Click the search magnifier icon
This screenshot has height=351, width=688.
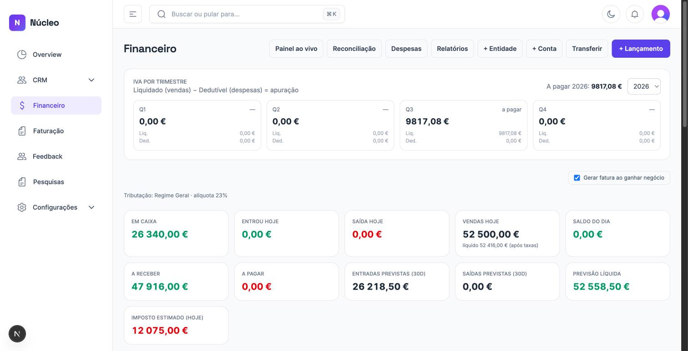click(x=162, y=14)
